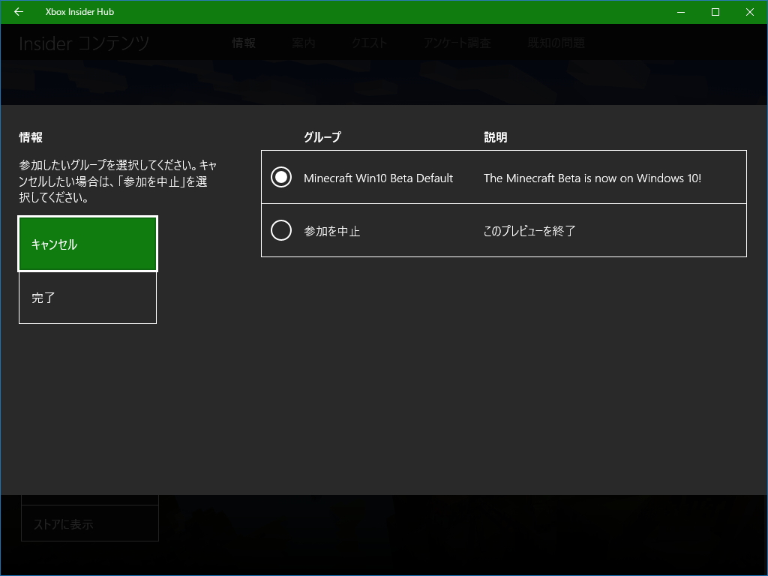Click the グループ column header
This screenshot has height=576, width=768.
pyautogui.click(x=322, y=137)
